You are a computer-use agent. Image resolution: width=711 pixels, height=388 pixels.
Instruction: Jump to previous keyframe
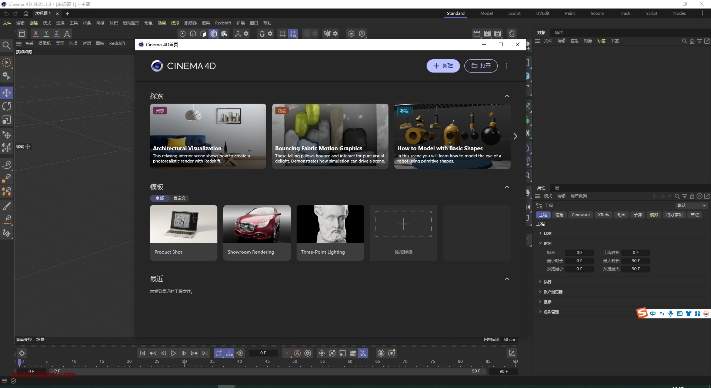coord(153,353)
